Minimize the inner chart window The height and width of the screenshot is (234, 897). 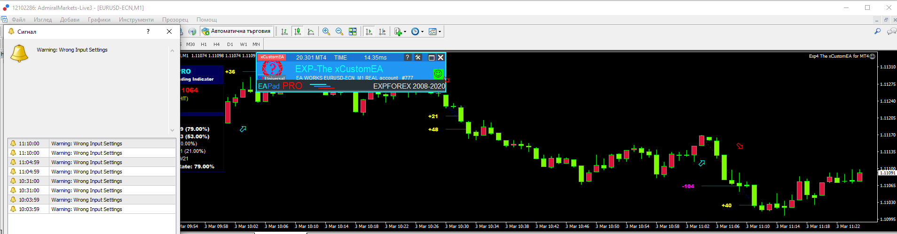[x=877, y=20]
